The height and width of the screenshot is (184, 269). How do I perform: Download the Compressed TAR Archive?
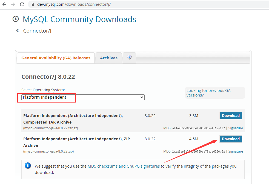click(x=231, y=115)
